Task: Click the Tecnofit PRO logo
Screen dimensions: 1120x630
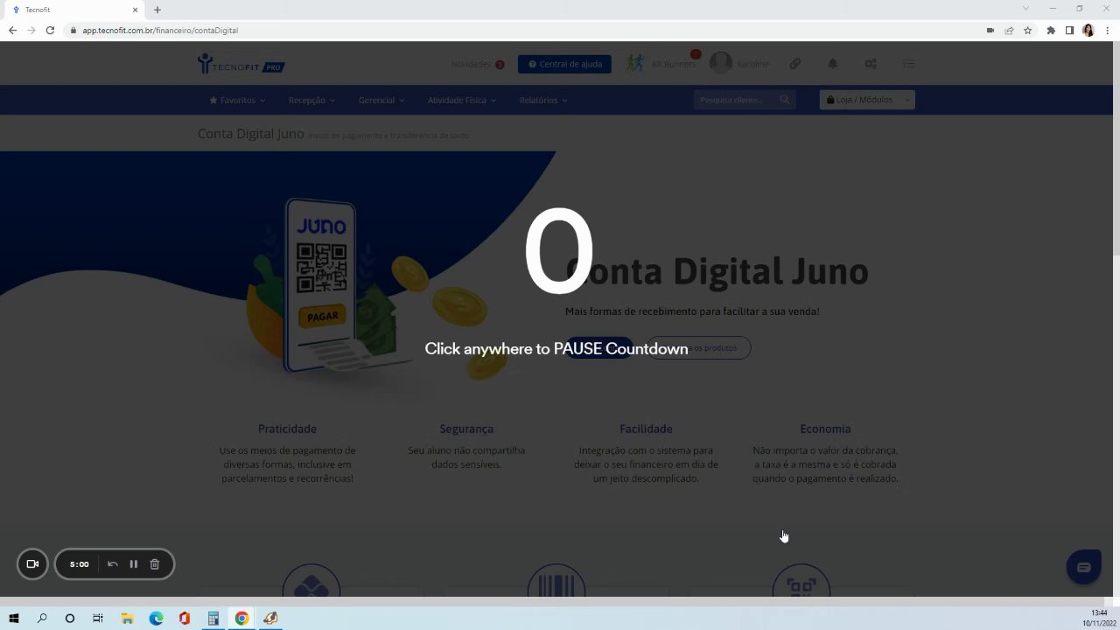Action: click(x=241, y=64)
